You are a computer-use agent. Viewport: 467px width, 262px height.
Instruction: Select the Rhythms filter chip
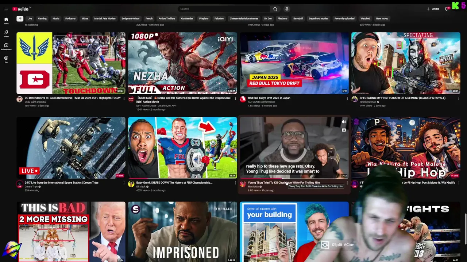point(282,19)
